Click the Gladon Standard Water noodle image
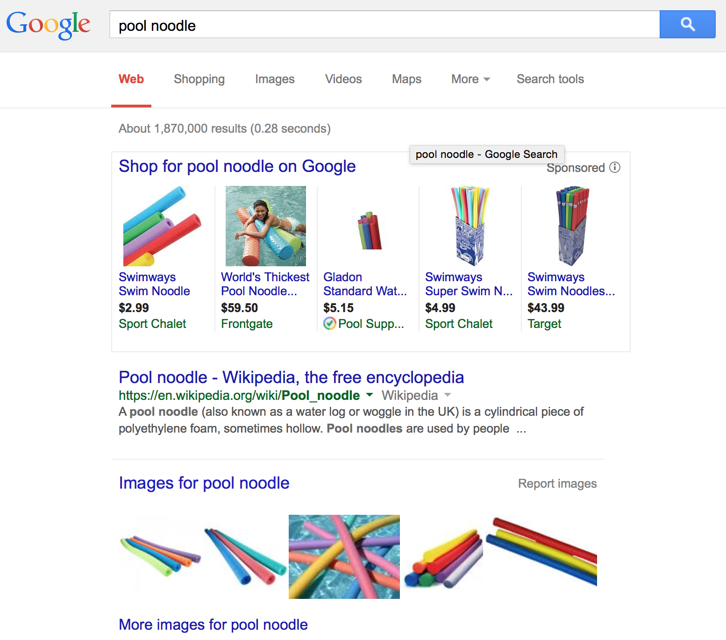726x640 pixels. [370, 231]
